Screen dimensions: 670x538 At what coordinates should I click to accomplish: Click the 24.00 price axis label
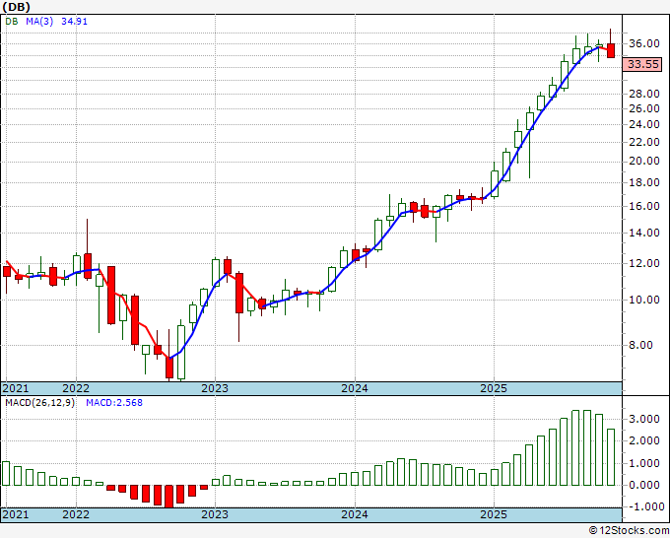click(644, 124)
